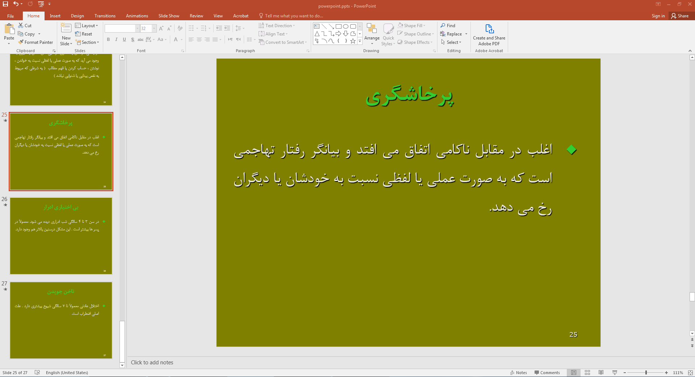Toggle Italic formatting

[116, 39]
